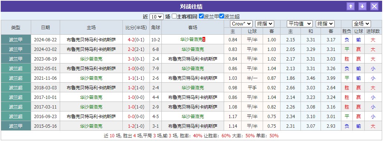The height and width of the screenshot is (141, 384).
Task: Open the 终指 dropdown next to Crow*
Action: pos(265,24)
